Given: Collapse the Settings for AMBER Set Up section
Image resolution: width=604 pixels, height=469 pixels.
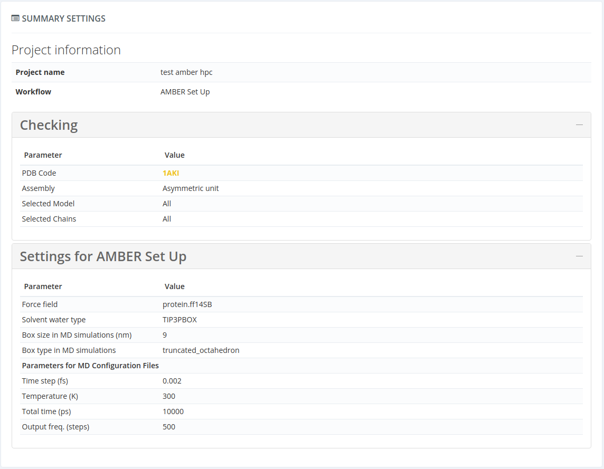Looking at the screenshot, I should point(580,256).
